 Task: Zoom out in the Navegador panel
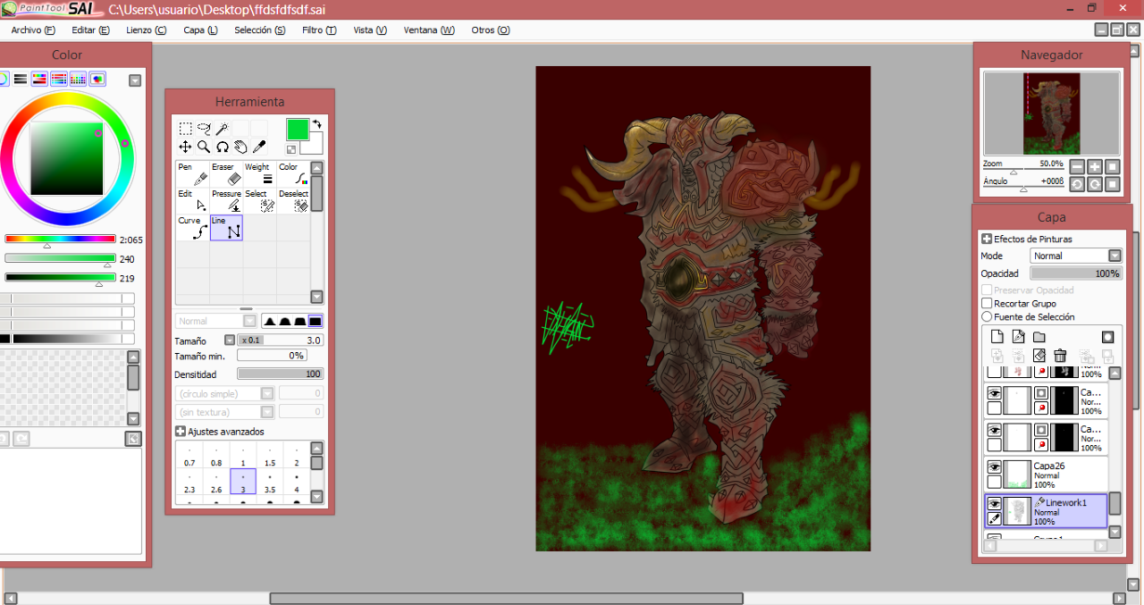coord(1077,166)
